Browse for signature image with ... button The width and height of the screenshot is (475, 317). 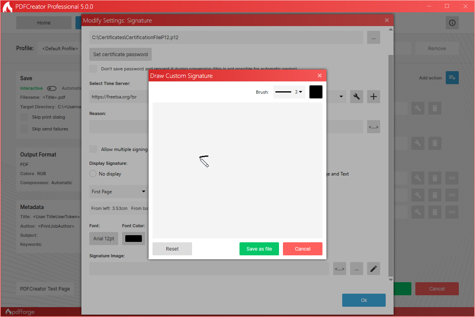356,268
